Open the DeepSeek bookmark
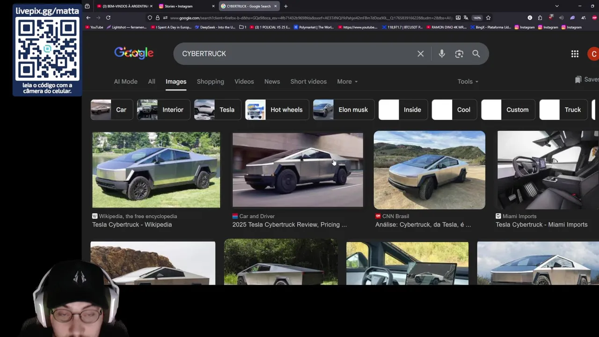This screenshot has width=599, height=337. tap(215, 27)
